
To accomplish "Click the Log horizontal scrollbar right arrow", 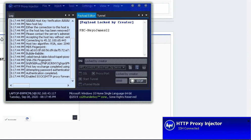I will 68,85.
